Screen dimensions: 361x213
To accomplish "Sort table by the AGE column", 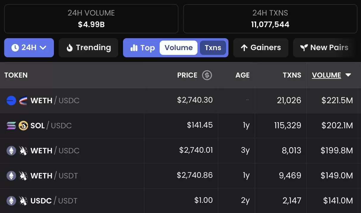I will tap(242, 75).
